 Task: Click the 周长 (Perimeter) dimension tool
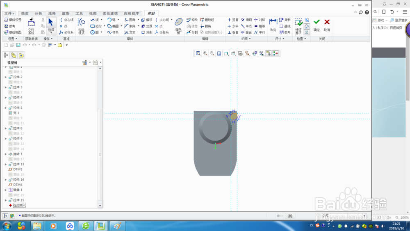[x=285, y=20]
